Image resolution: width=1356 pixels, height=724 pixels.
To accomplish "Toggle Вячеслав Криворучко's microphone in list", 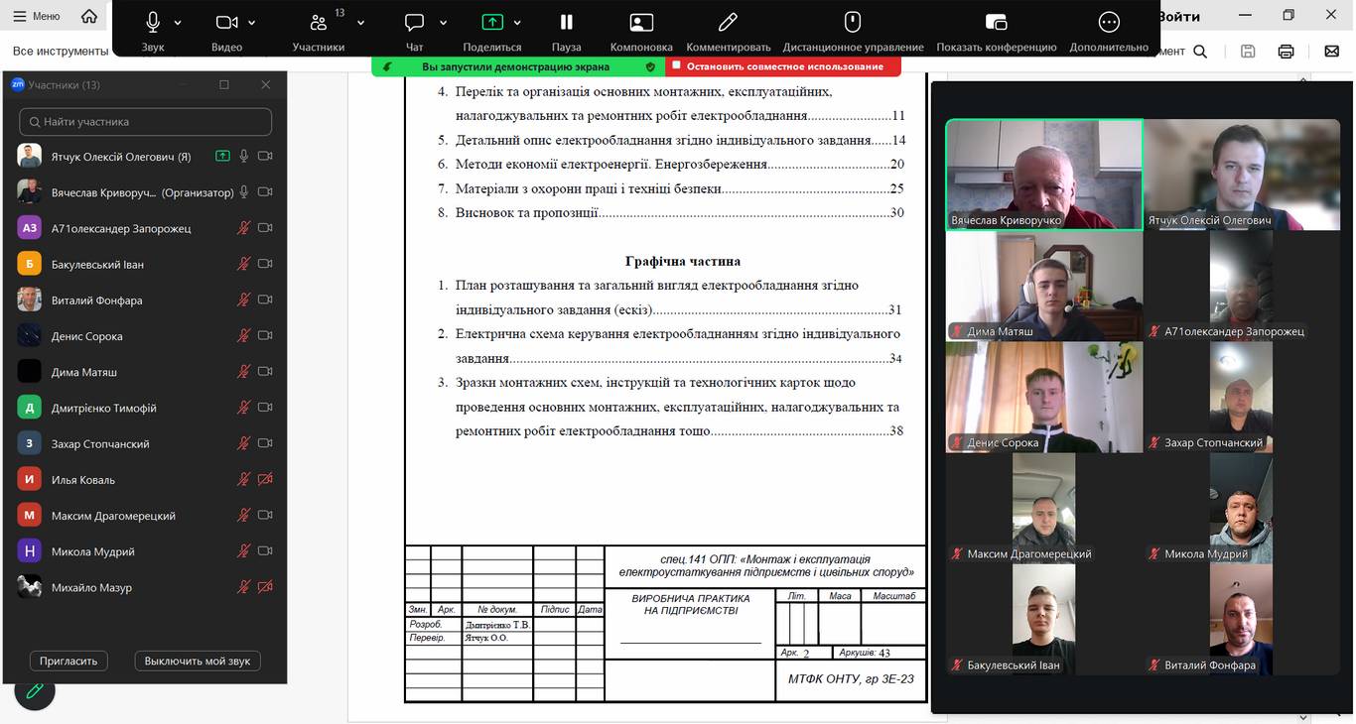I will point(243,192).
